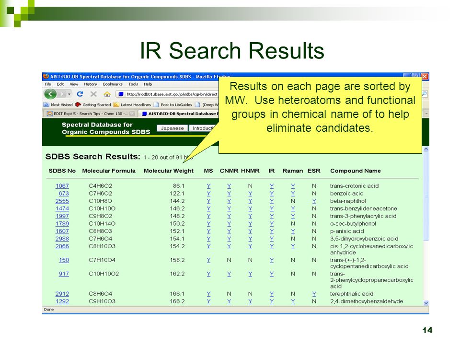This screenshot has width=460, height=345.
Task: Open SDBS number 2912 link
Action: click(x=62, y=294)
